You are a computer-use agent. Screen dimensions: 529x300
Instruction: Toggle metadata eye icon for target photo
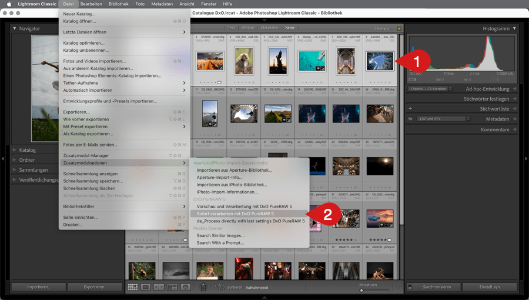(410, 119)
